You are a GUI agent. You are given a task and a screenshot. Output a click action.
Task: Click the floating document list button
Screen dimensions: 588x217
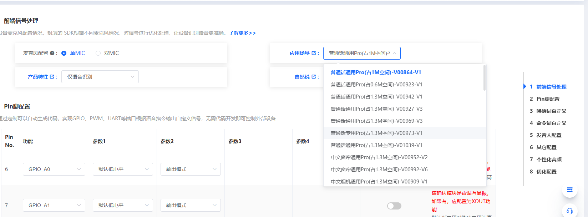pyautogui.click(x=570, y=190)
